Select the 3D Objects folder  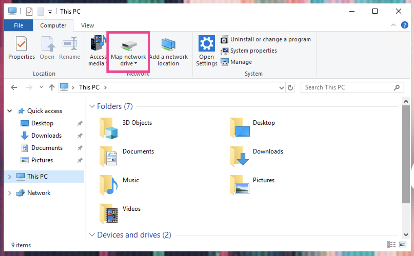(126, 128)
